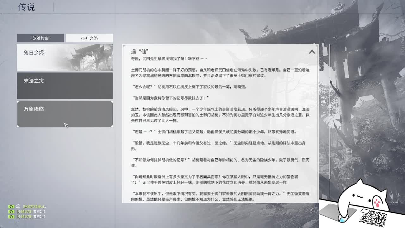The width and height of the screenshot is (405, 228).
Task: Collapse the 遇"仙" story section with the chevron
Action: point(312,52)
